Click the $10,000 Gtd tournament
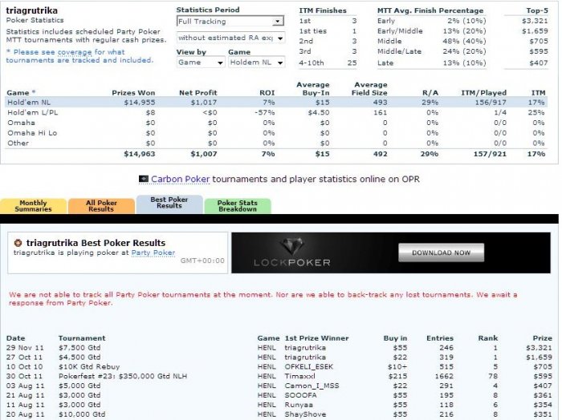 click(x=82, y=414)
